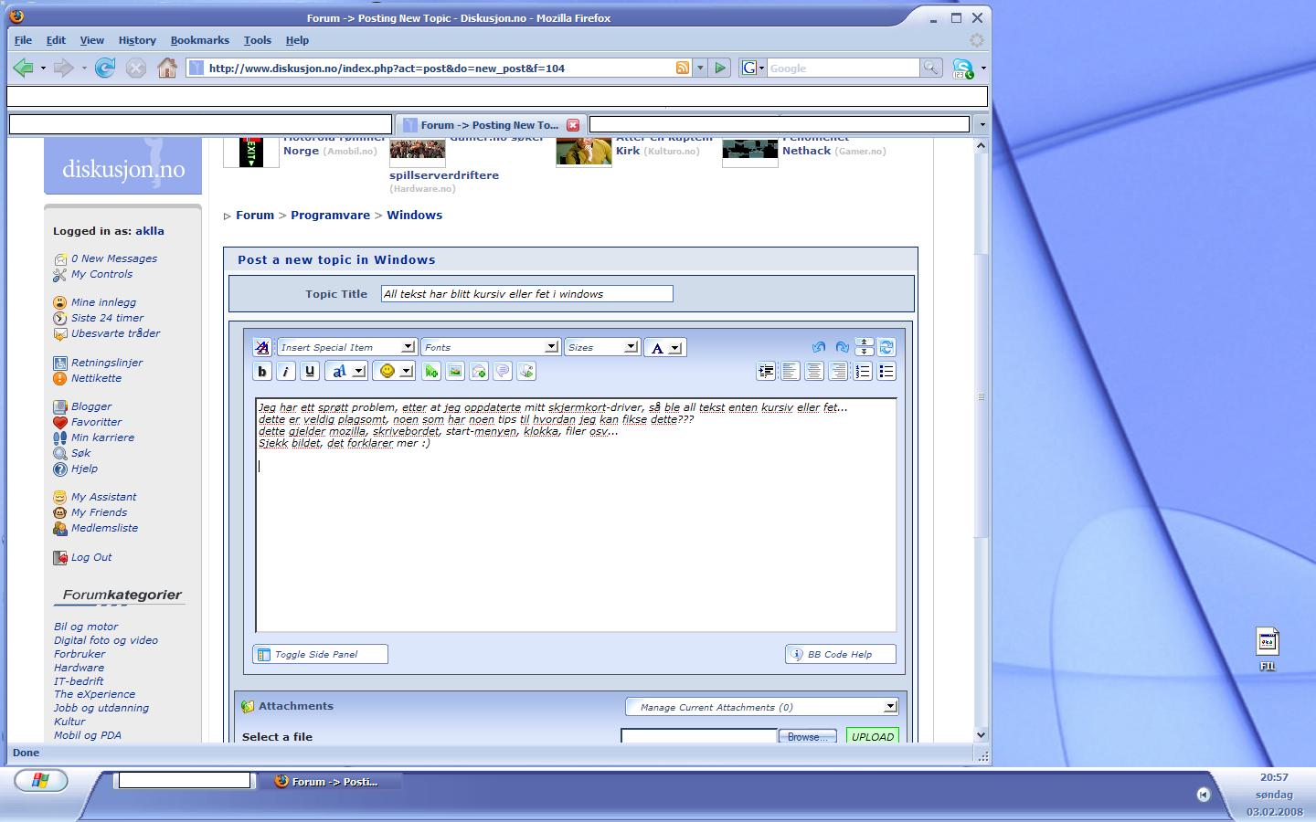Open FIL file icon on desktop
The height and width of the screenshot is (822, 1316).
tap(1268, 648)
